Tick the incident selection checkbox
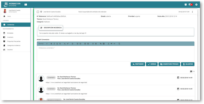This screenshot has width=204, height=104. (38, 12)
